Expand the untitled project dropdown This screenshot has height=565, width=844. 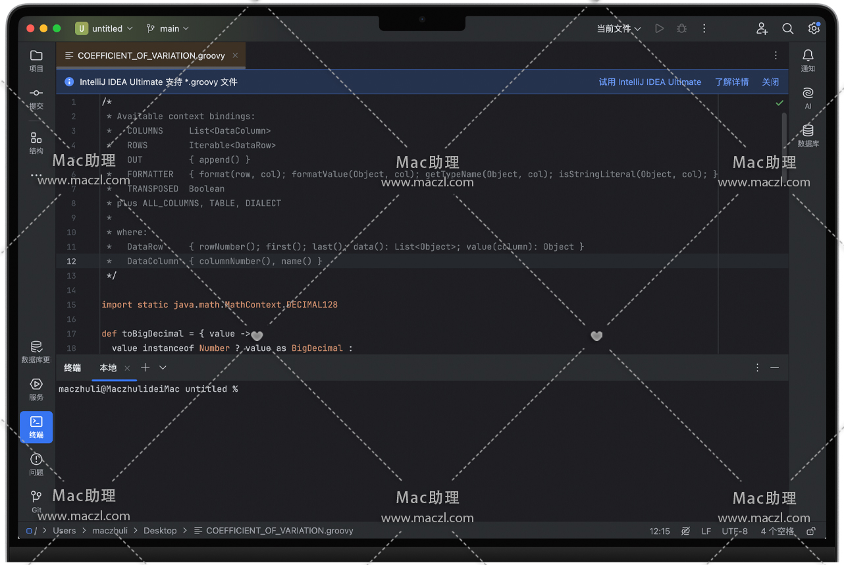pos(105,28)
